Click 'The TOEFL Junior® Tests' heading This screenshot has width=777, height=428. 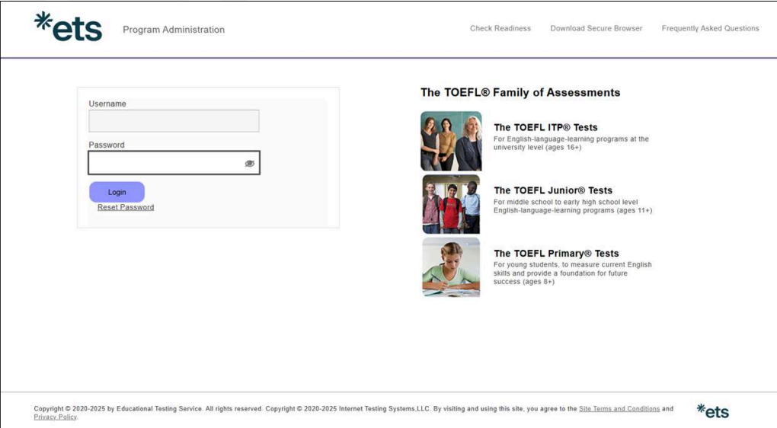pos(553,190)
